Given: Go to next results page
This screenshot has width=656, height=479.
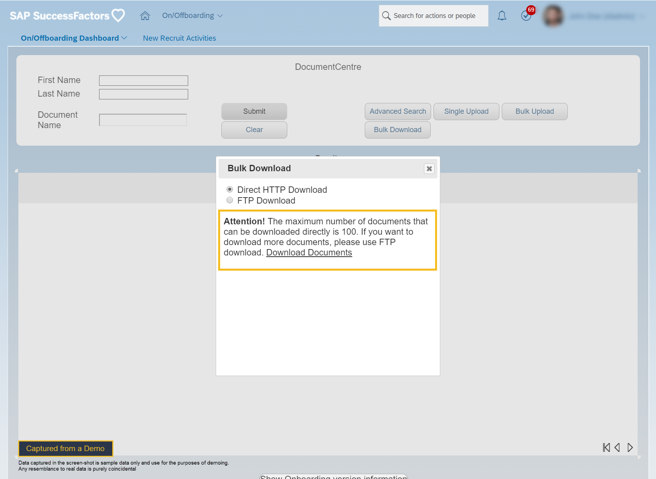Looking at the screenshot, I should click(x=630, y=447).
